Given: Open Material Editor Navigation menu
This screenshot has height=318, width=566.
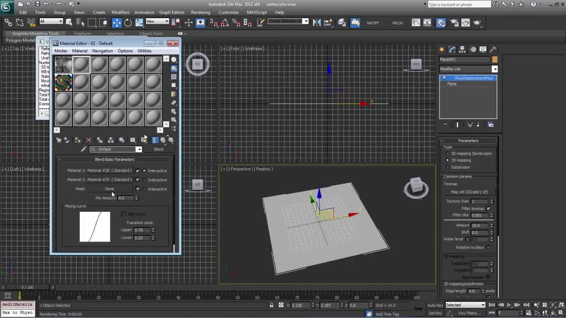Looking at the screenshot, I should 102,51.
